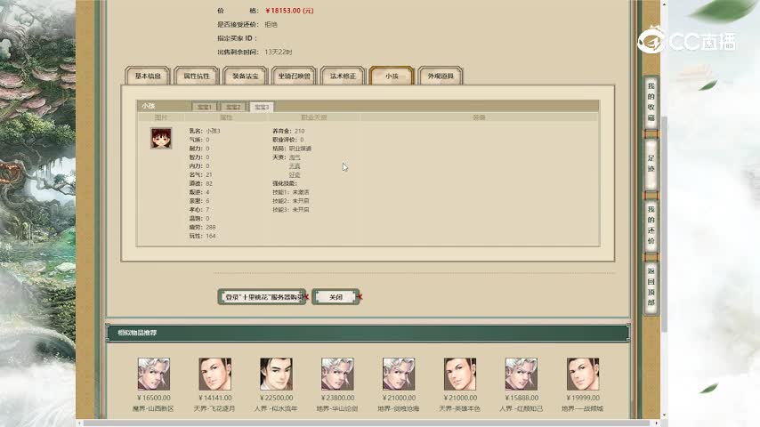This screenshot has height=427, width=760.
Task: Open the 坐骑召唤兽 tab
Action: (x=294, y=77)
